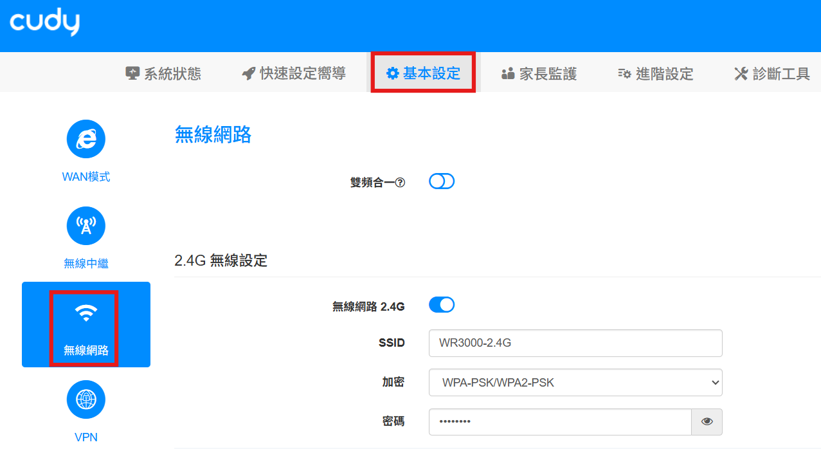
Task: Click the VPN globe icon
Action: [x=86, y=399]
